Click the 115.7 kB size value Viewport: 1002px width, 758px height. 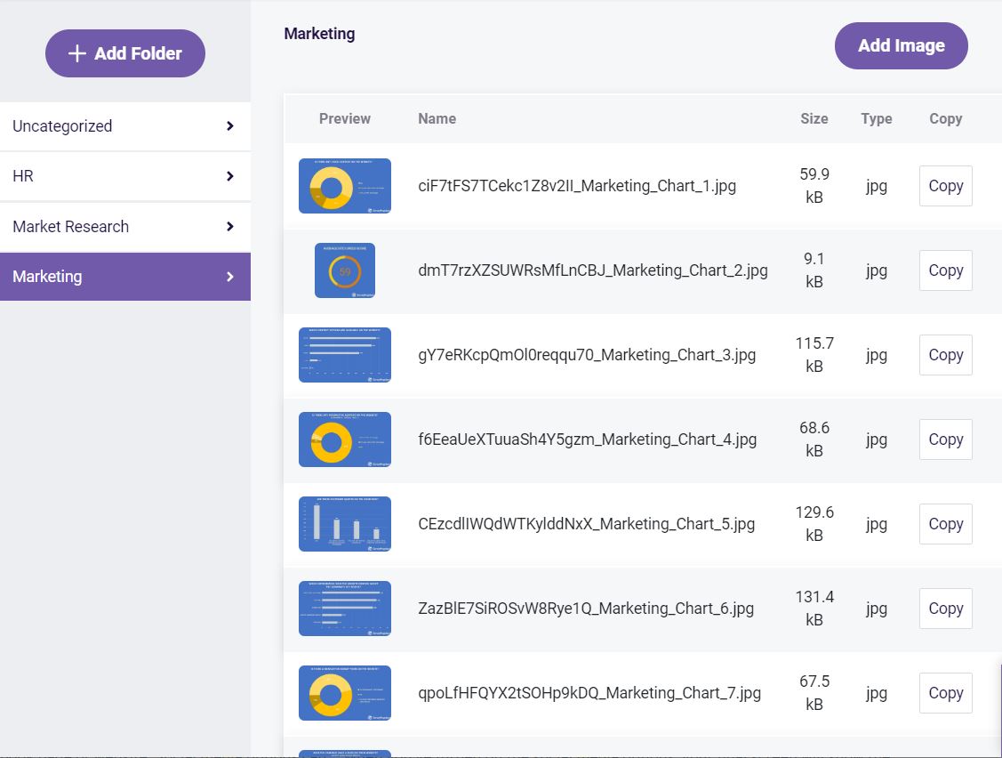coord(814,355)
